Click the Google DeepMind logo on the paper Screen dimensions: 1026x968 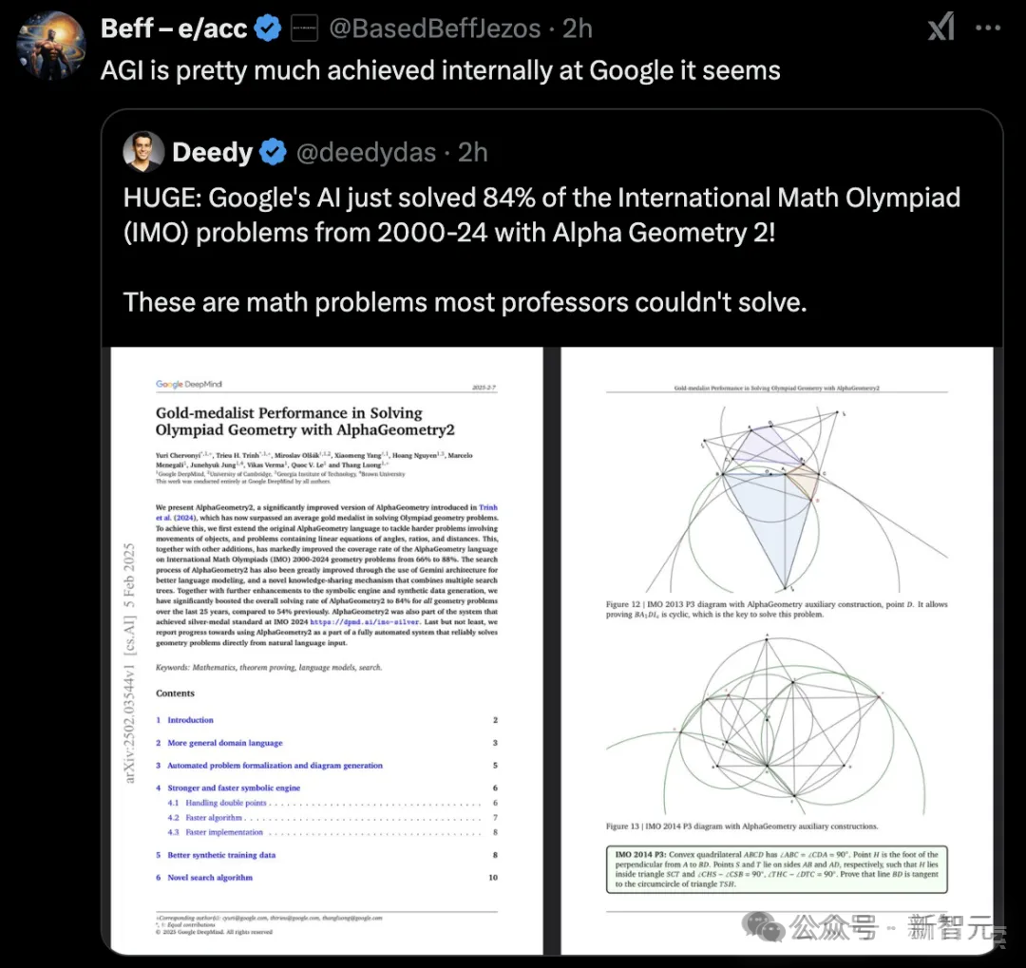click(x=188, y=384)
